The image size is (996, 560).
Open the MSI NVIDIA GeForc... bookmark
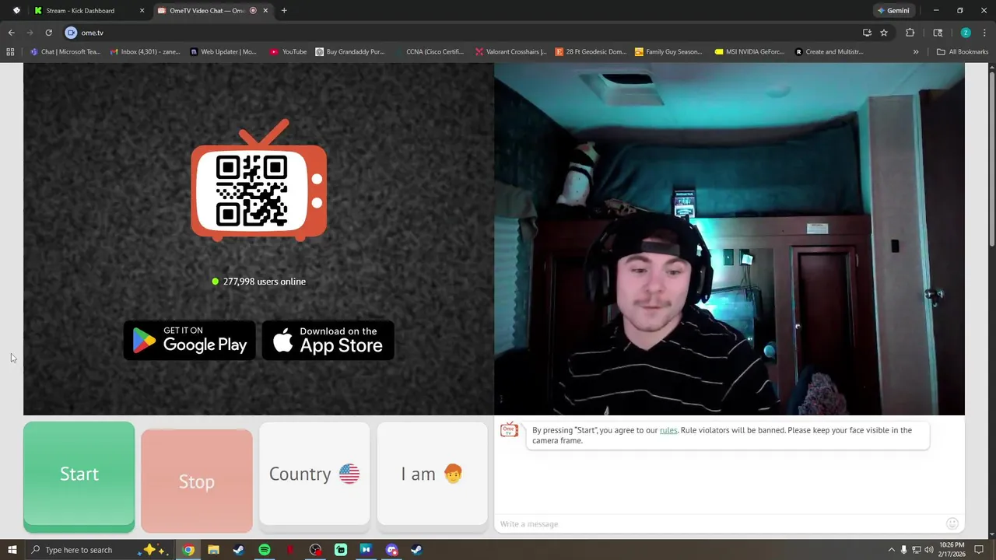pyautogui.click(x=750, y=52)
